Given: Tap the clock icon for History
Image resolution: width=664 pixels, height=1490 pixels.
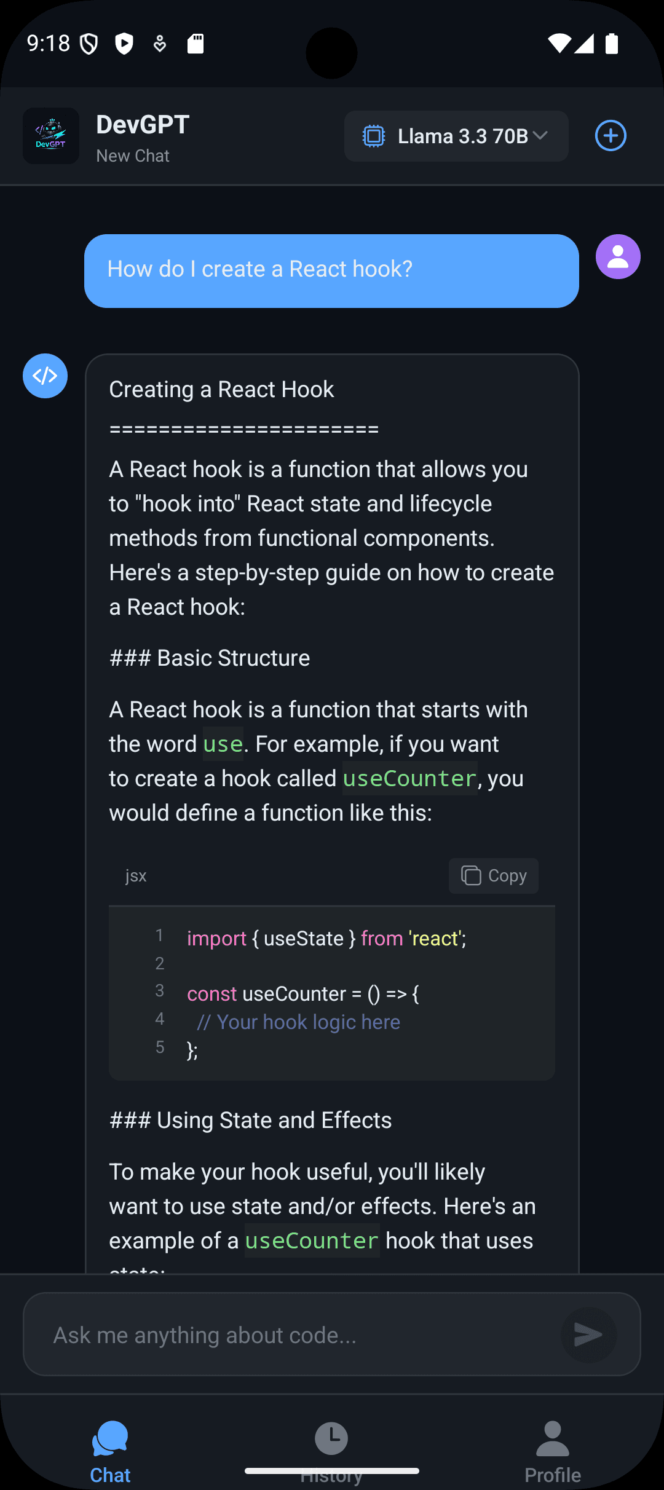Looking at the screenshot, I should click(x=331, y=1438).
